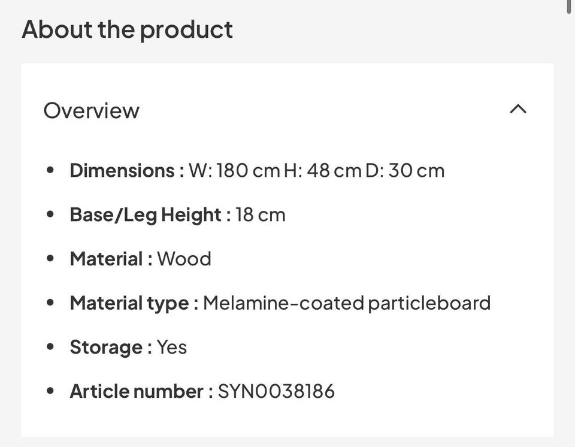Click the About the product heading
The image size is (575, 447).
click(x=127, y=29)
